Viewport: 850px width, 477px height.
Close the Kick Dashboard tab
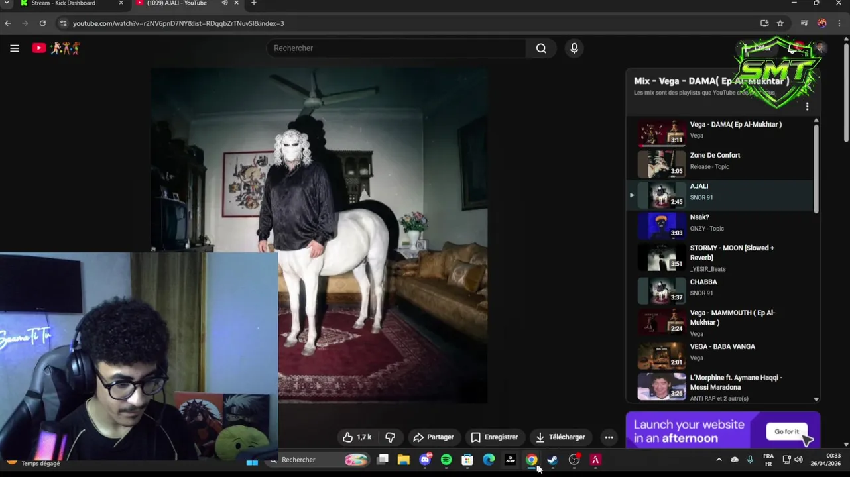point(121,3)
